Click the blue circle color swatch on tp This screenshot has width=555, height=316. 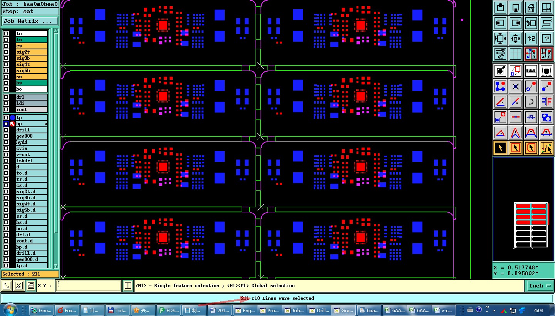coord(13,118)
